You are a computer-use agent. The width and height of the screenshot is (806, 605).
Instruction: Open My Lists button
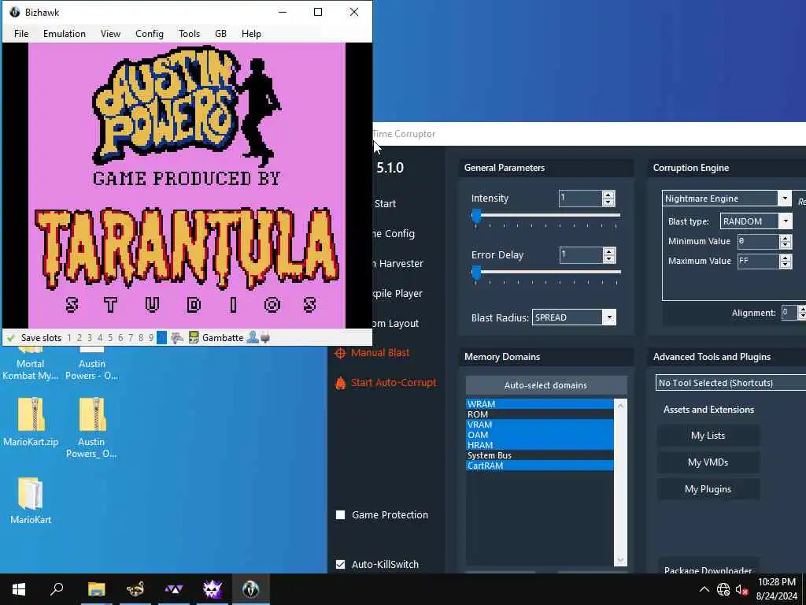click(708, 436)
